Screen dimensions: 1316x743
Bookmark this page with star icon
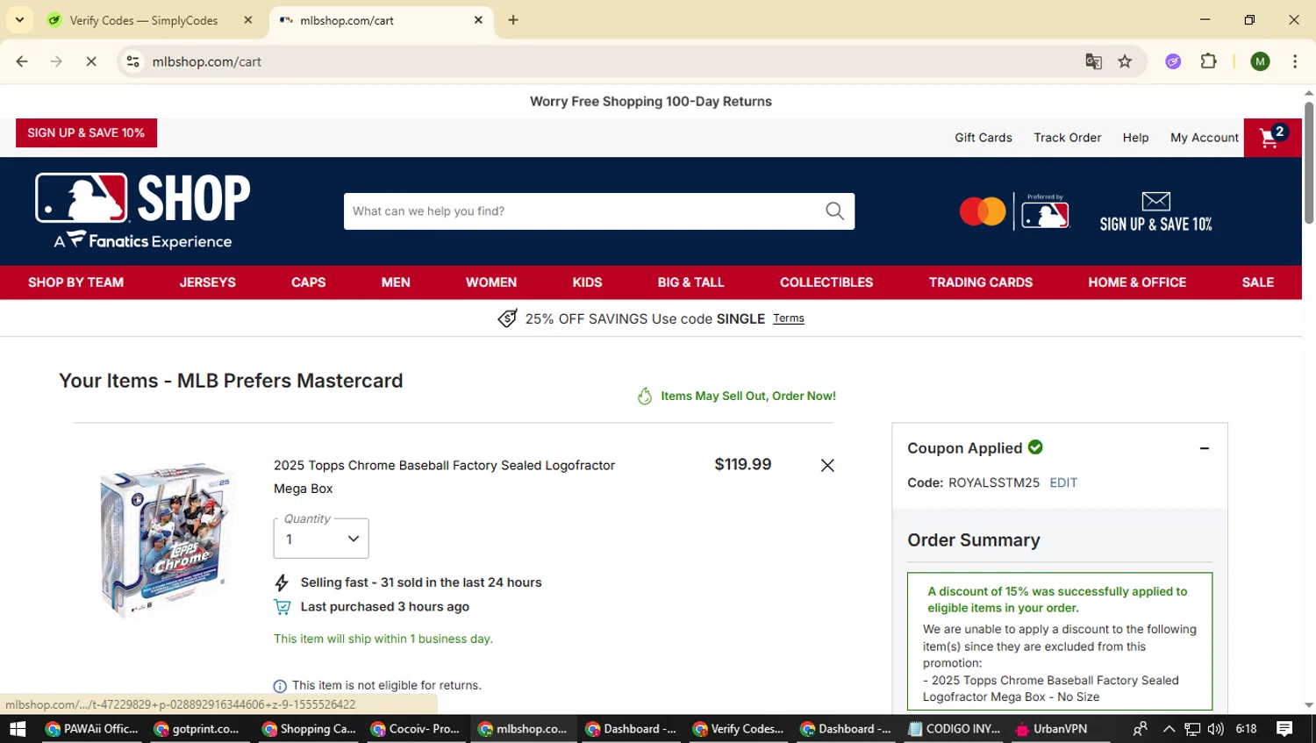1125,61
